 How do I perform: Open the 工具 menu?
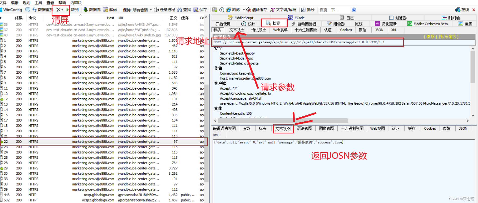coord(38,3)
